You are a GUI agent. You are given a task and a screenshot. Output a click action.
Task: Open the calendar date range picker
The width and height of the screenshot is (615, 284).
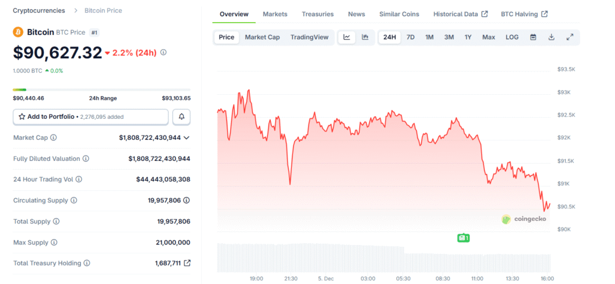click(533, 37)
